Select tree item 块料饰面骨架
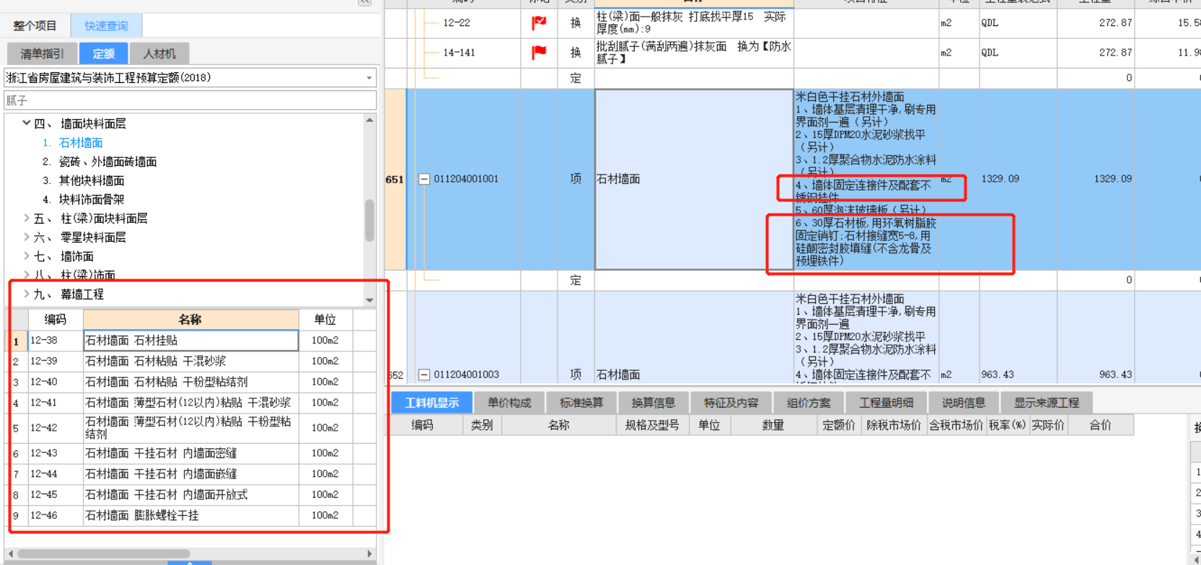The height and width of the screenshot is (565, 1201). pos(92,199)
